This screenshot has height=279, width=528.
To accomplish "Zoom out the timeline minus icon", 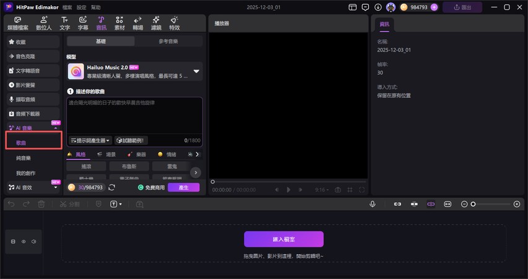I will point(464,204).
